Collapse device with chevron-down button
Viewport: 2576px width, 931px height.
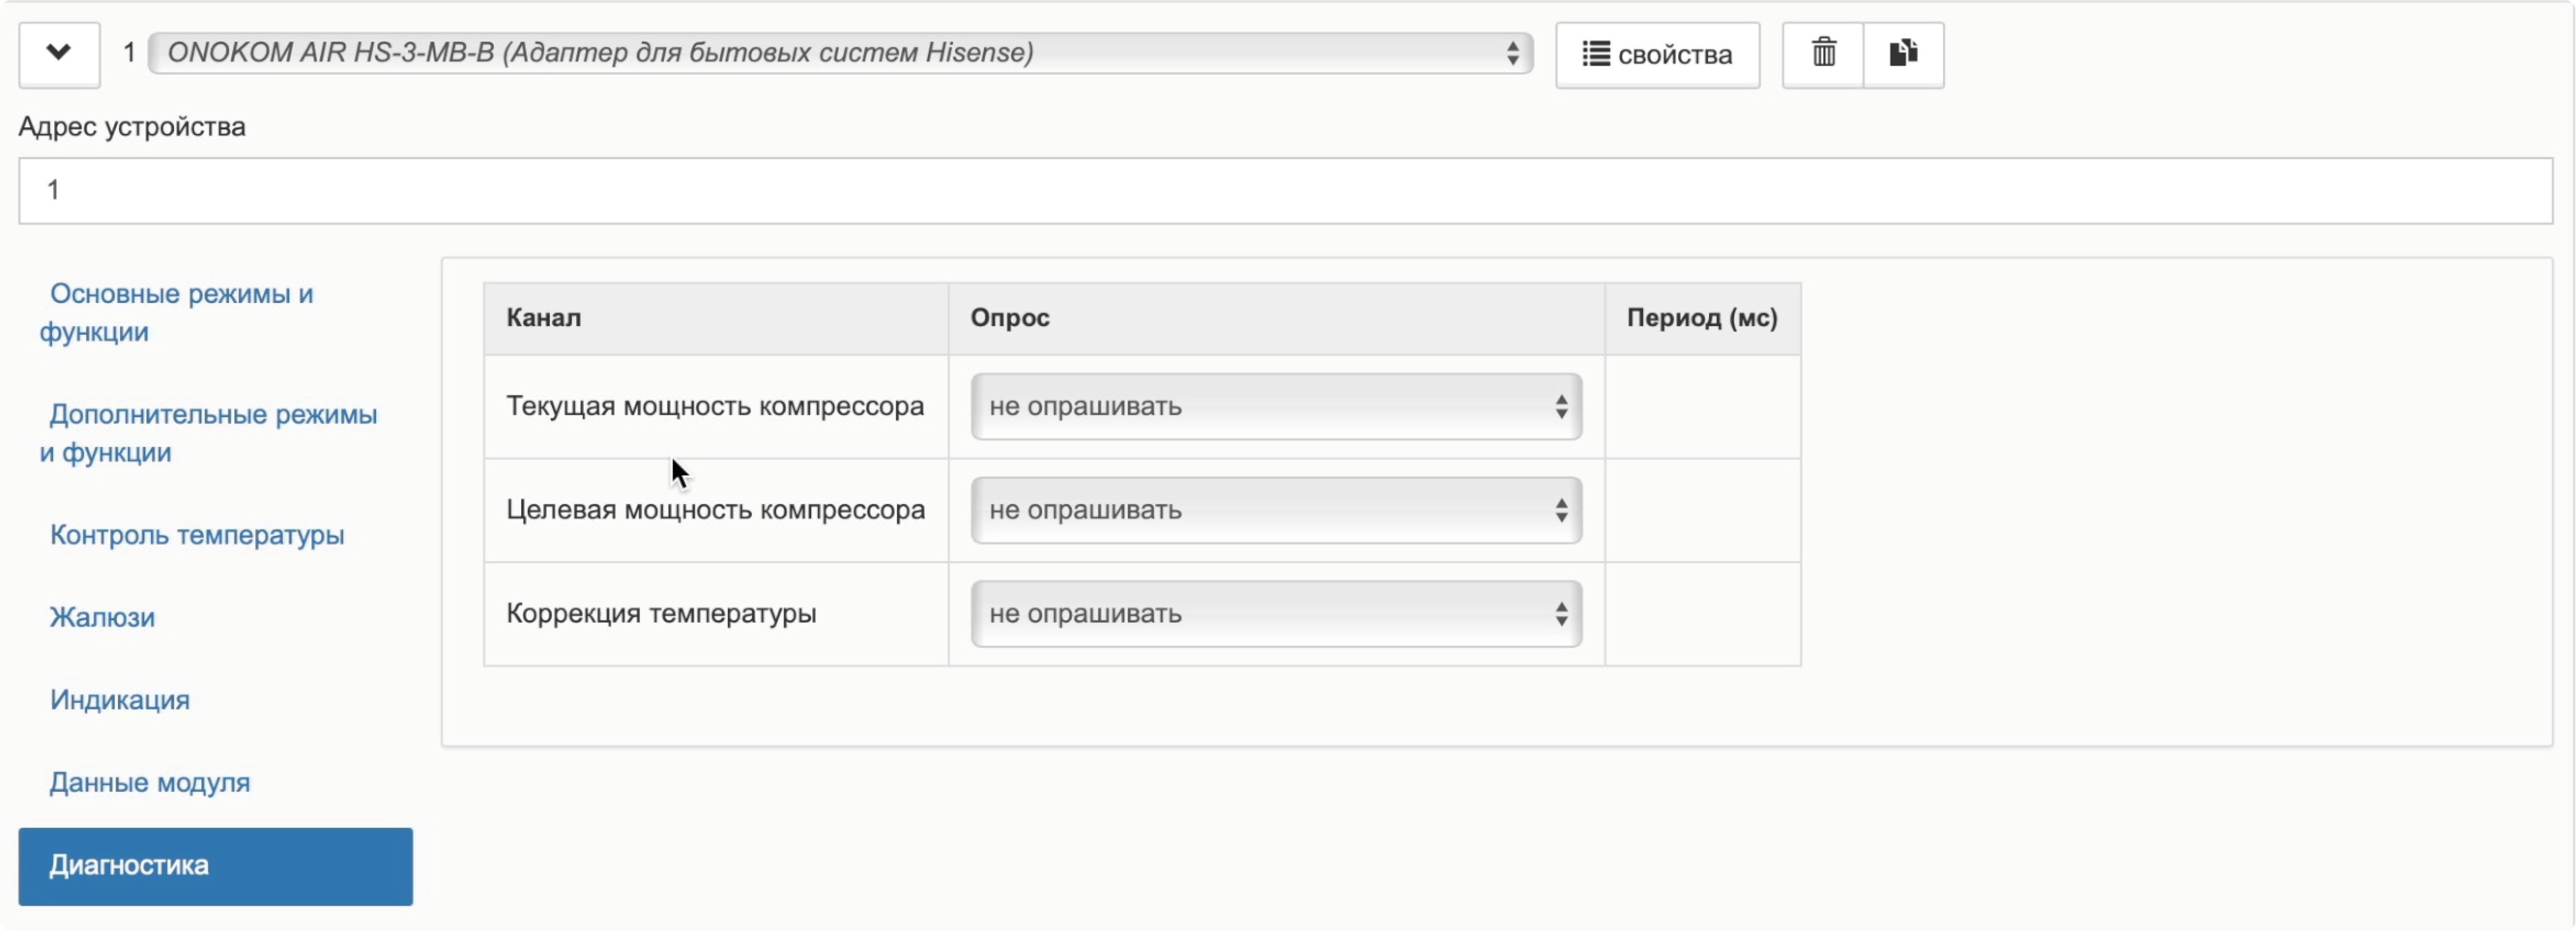tap(59, 53)
